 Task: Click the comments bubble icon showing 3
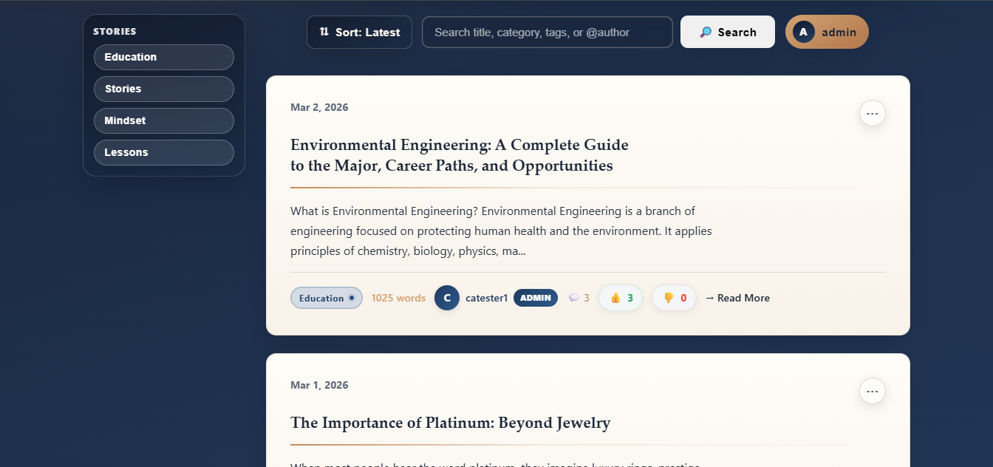click(574, 298)
